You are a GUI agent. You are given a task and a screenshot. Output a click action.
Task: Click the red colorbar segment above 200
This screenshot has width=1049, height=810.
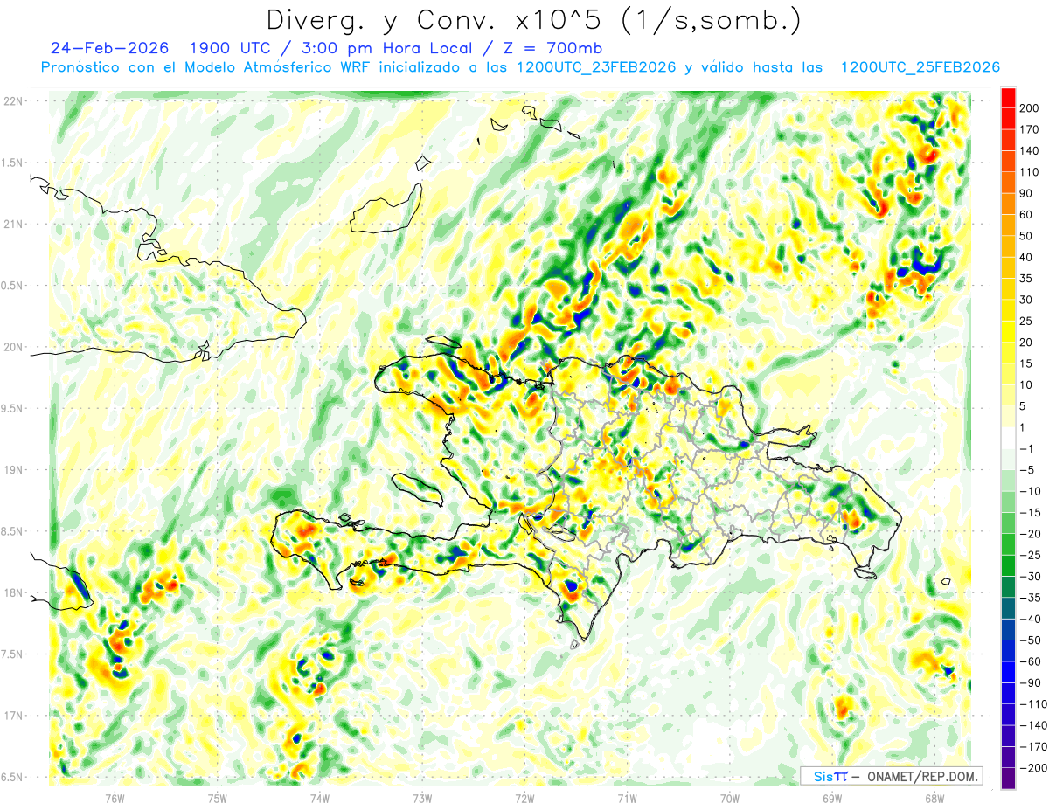tap(1008, 97)
